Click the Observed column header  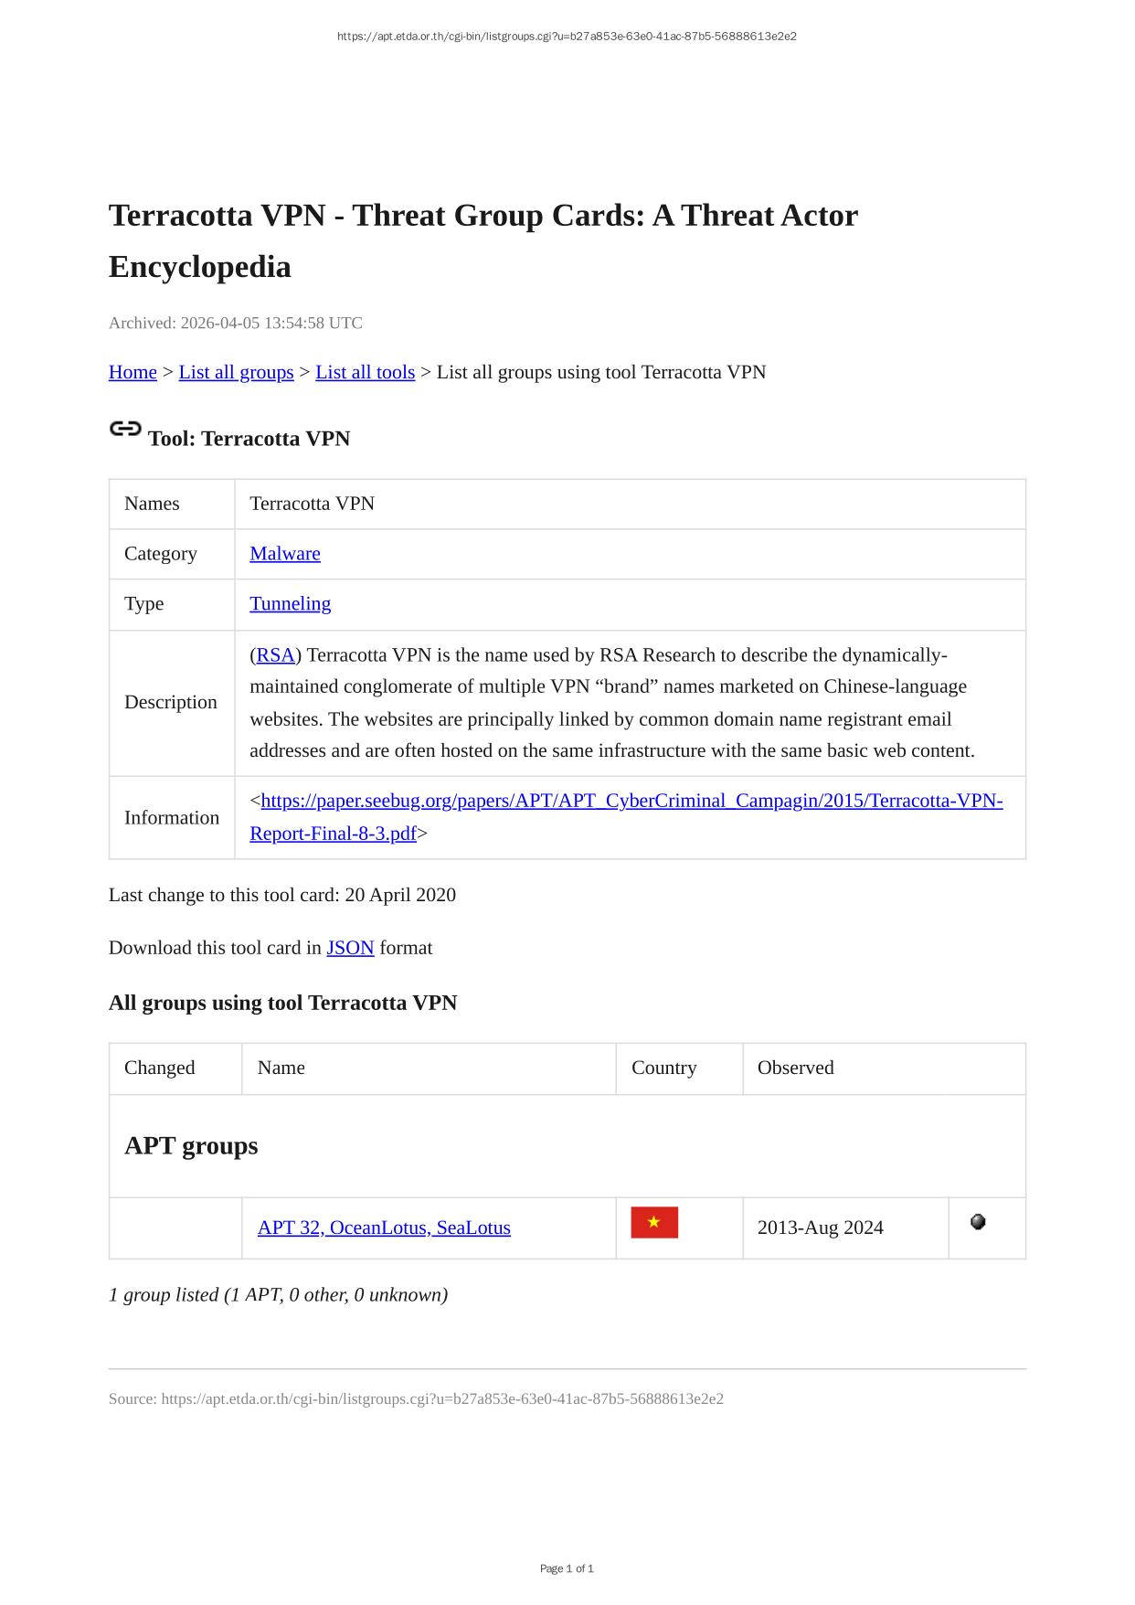click(795, 1068)
